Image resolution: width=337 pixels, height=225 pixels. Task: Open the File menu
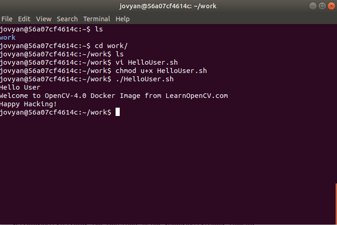7,19
